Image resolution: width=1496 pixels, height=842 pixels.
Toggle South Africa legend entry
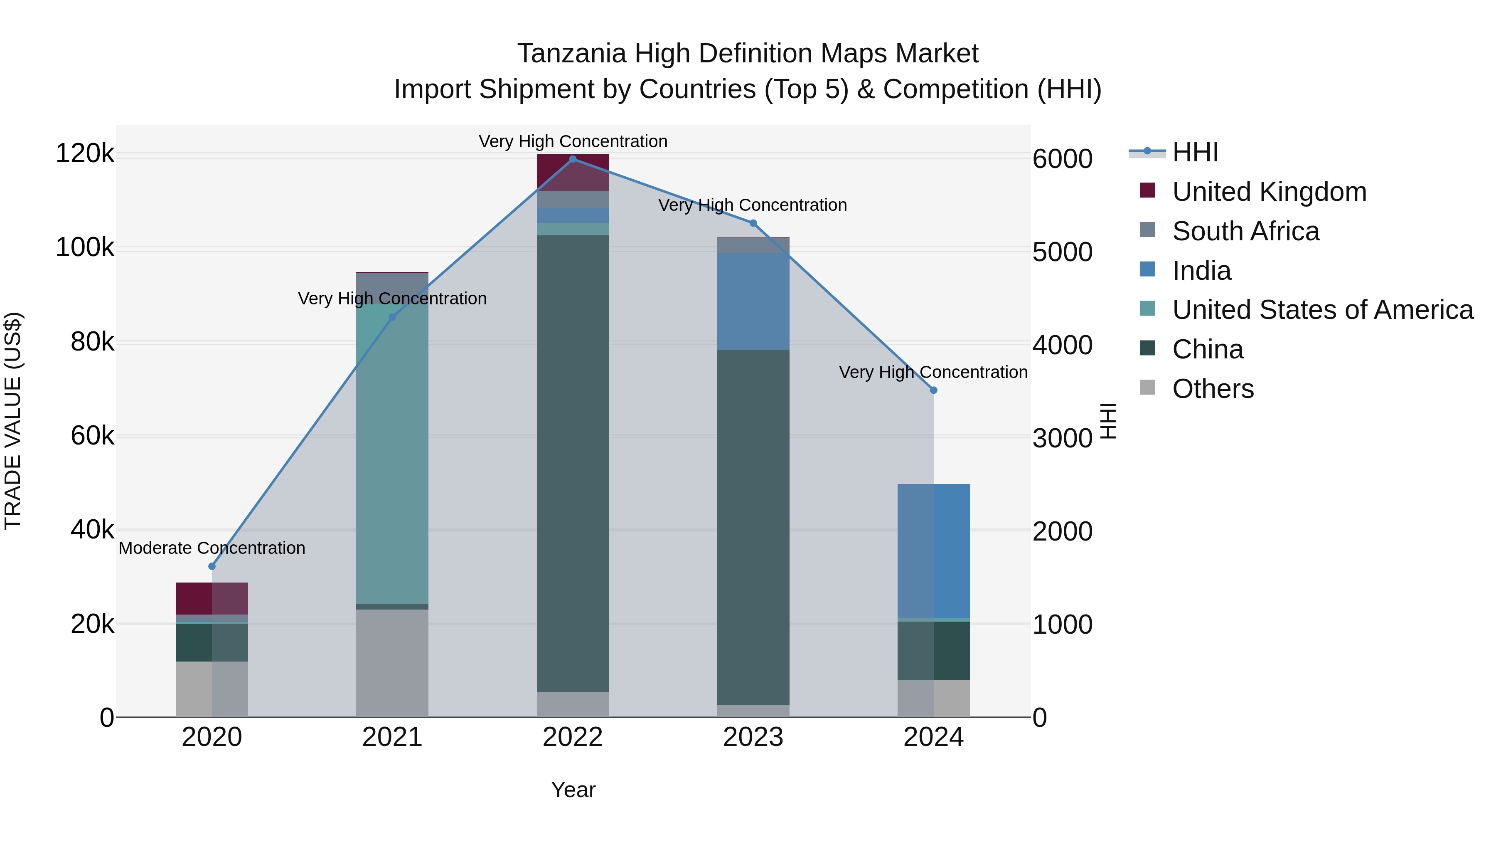click(1230, 231)
